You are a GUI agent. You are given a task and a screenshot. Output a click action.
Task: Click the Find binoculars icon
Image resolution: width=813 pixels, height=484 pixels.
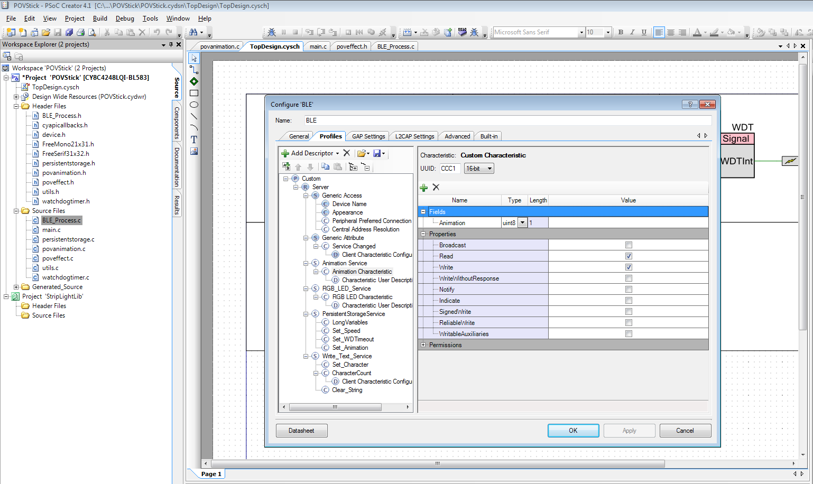pyautogui.click(x=193, y=32)
